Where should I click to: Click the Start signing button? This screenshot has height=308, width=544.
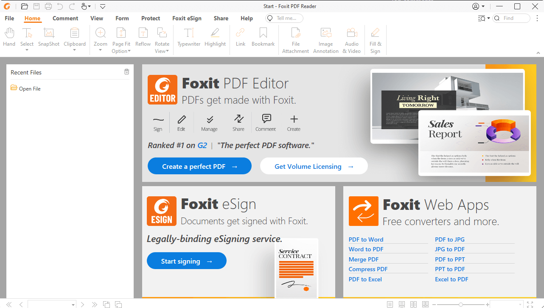[x=187, y=261]
